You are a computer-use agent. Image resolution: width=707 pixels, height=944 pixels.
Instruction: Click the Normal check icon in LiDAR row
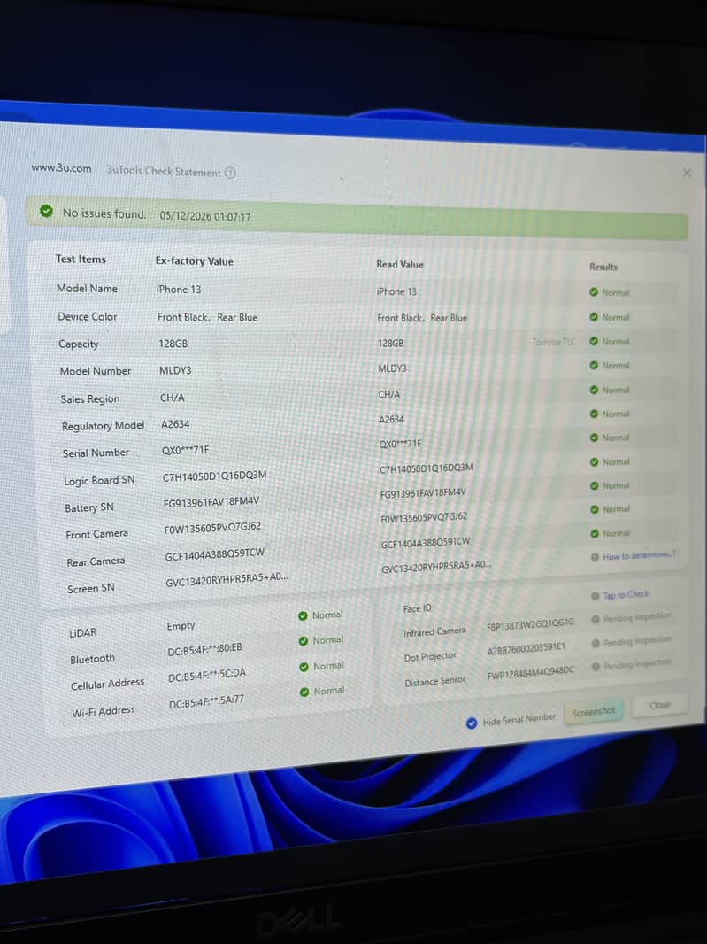point(303,615)
